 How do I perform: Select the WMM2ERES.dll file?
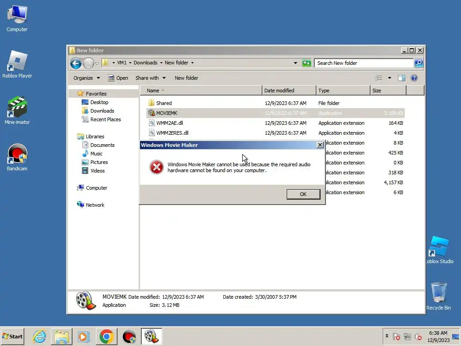[x=275, y=133]
